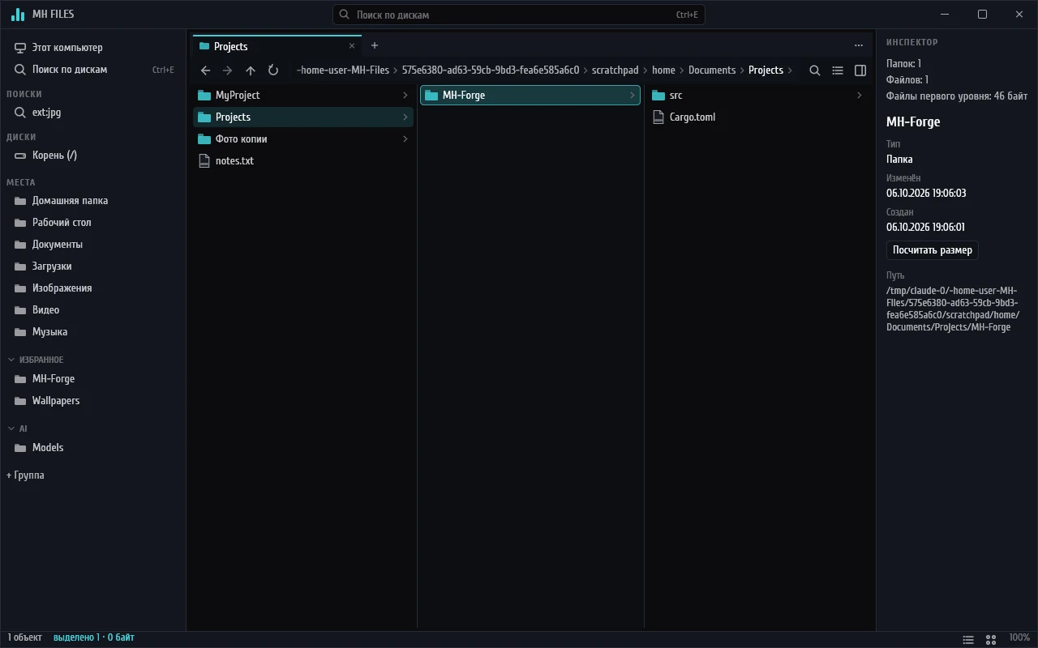Open the search icon beside the breadcrumb
Viewport: 1038px width, 648px height.
click(815, 70)
